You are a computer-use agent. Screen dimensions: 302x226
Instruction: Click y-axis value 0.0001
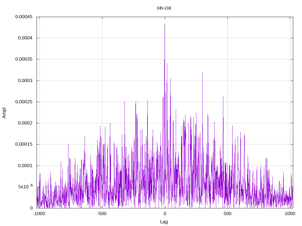[x=25, y=166]
